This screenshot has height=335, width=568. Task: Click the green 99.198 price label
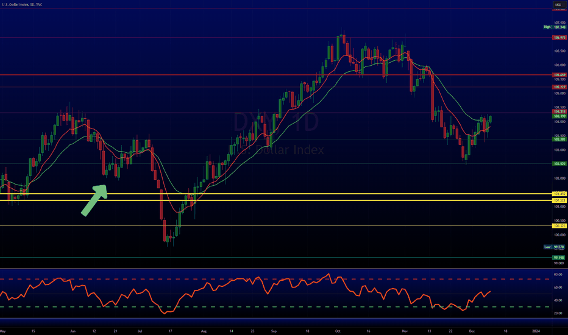[x=559, y=258]
